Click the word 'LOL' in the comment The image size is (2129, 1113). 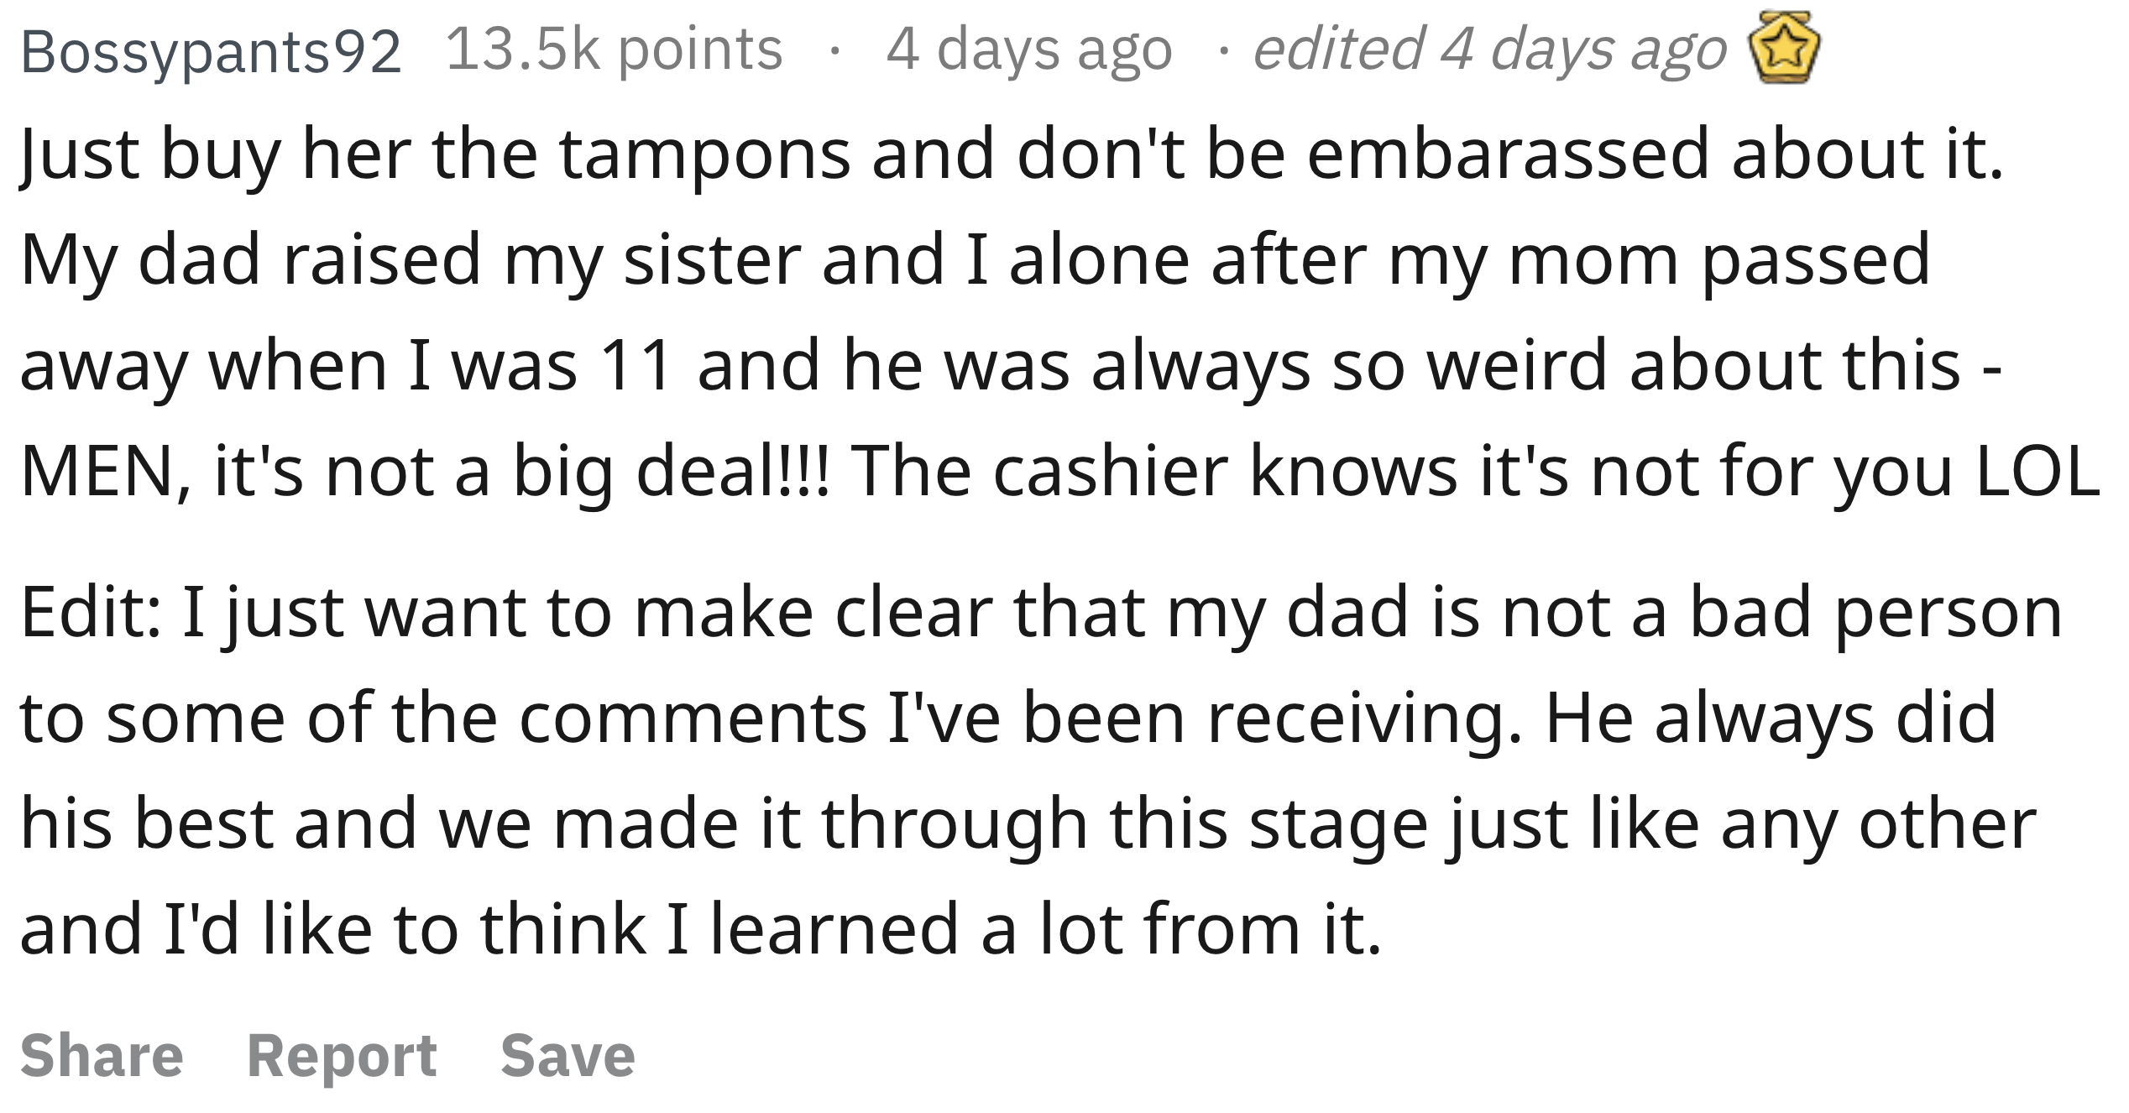click(2039, 472)
